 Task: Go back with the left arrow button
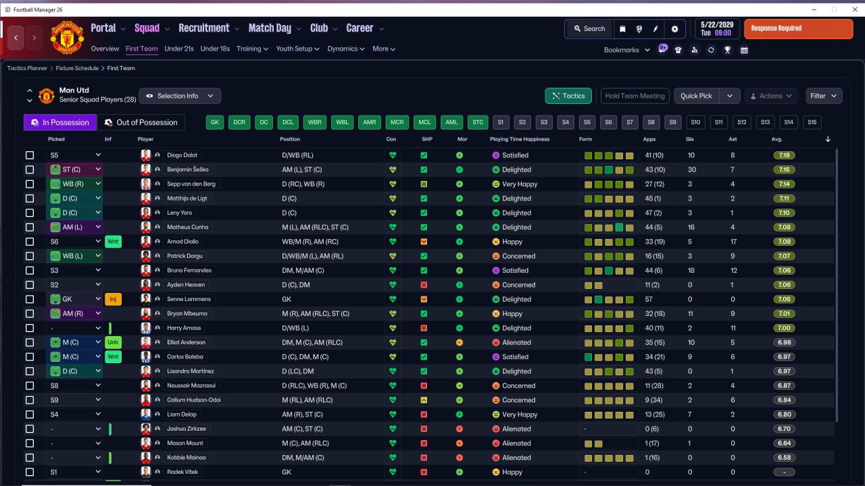point(16,38)
